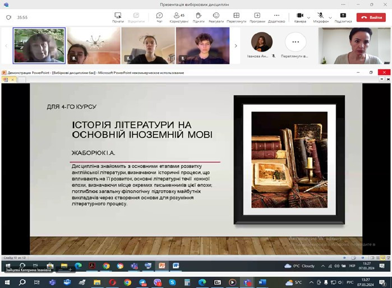Image resolution: width=392 pixels, height=288 pixels.
Task: Expand the microphone options dropdown arrow
Action: click(330, 17)
